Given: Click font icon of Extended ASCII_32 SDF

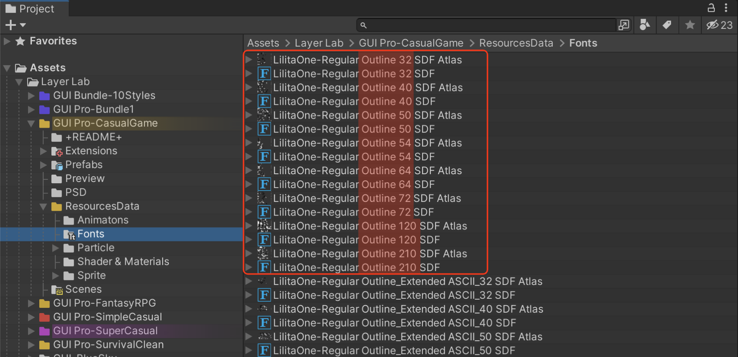Looking at the screenshot, I should [264, 295].
